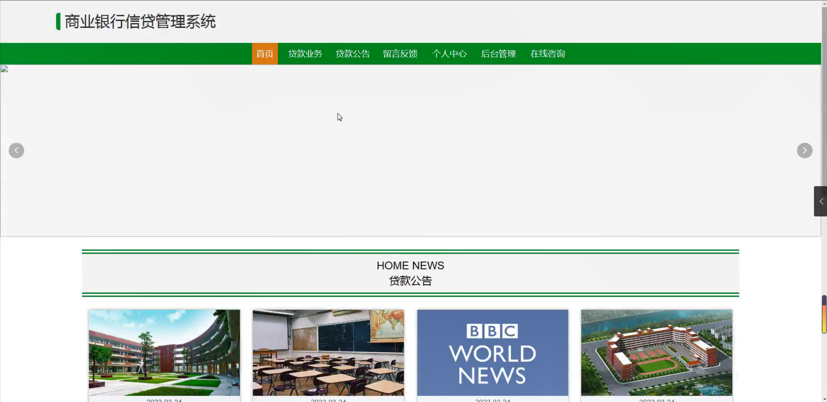Open 在线咨询 navigation link

[x=547, y=54]
